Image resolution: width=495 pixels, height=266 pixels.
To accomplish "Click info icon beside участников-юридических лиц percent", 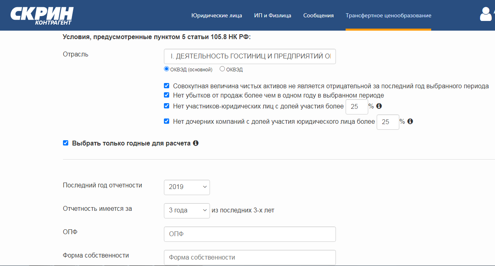I will [379, 106].
